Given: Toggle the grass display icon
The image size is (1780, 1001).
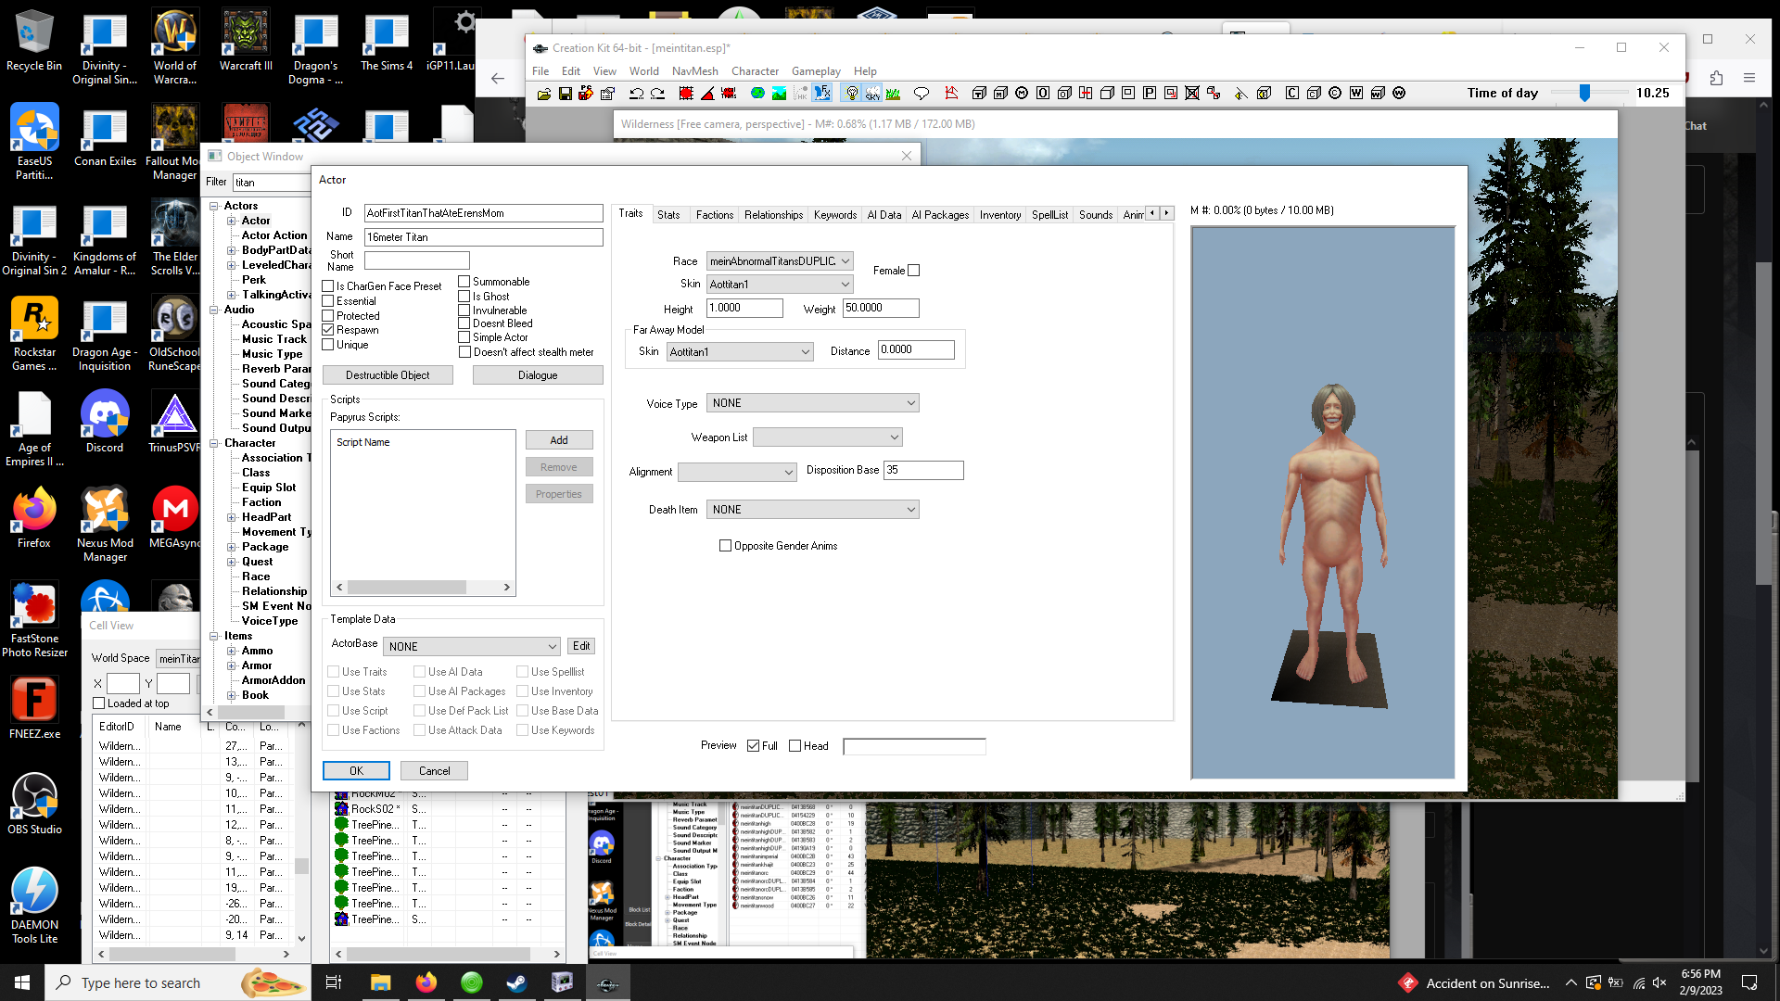Looking at the screenshot, I should 893,93.
